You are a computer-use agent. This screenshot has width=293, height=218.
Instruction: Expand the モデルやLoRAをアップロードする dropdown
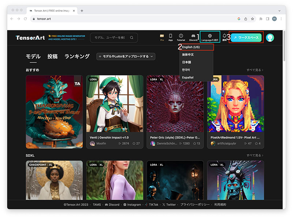coord(126,56)
